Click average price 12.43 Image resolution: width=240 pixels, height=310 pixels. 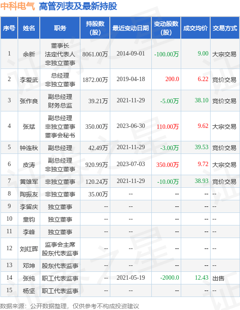point(202,277)
